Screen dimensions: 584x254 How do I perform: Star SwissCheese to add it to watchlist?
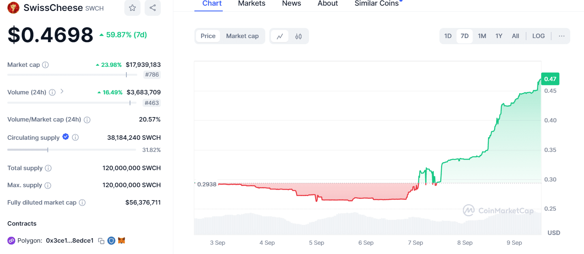pos(132,8)
